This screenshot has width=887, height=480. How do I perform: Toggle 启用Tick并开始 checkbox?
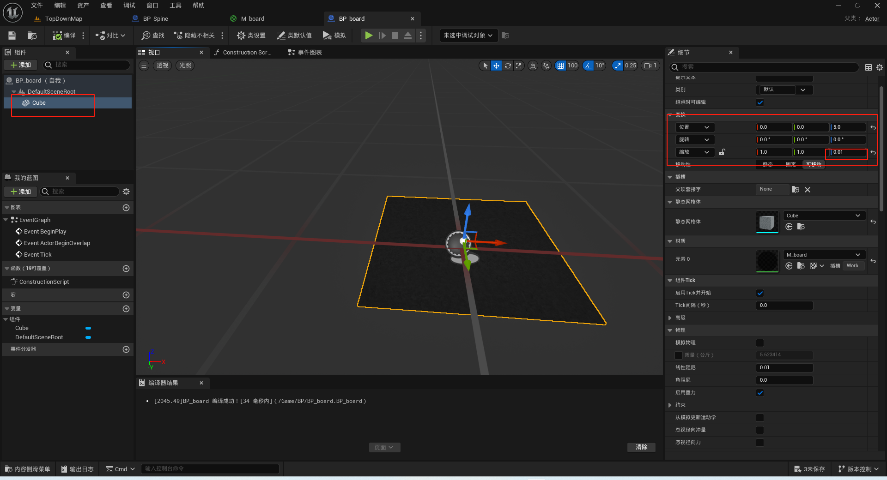(760, 293)
